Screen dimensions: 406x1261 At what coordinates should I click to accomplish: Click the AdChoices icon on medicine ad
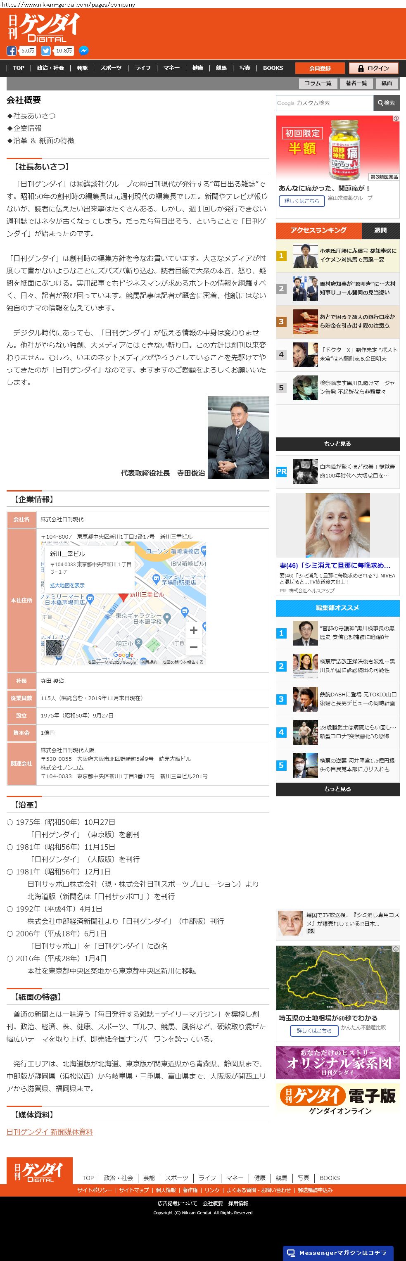click(396, 119)
